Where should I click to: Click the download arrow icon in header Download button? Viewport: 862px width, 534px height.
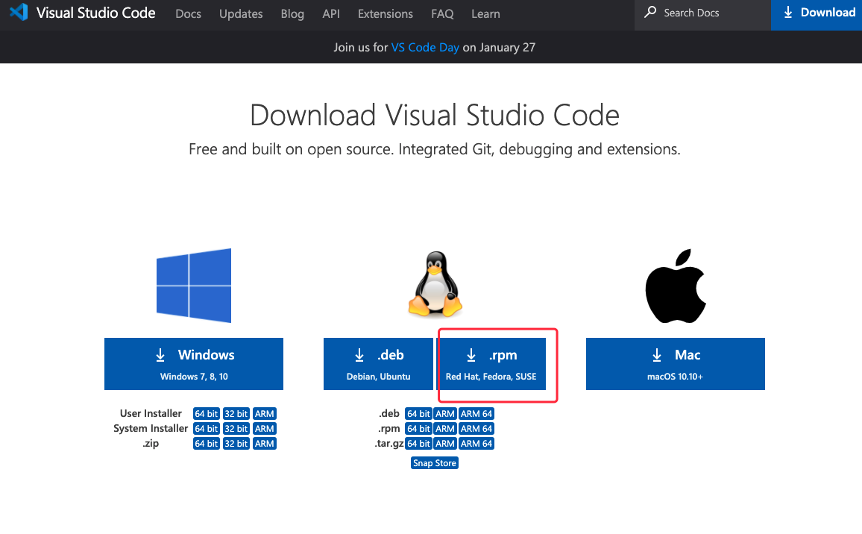pos(787,12)
